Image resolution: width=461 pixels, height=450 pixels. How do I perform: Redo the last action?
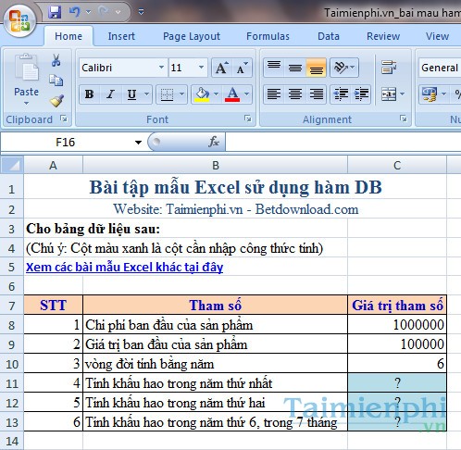click(x=104, y=12)
